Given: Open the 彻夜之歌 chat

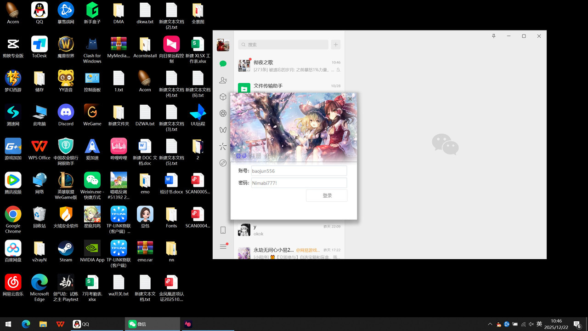Looking at the screenshot, I should pyautogui.click(x=289, y=66).
